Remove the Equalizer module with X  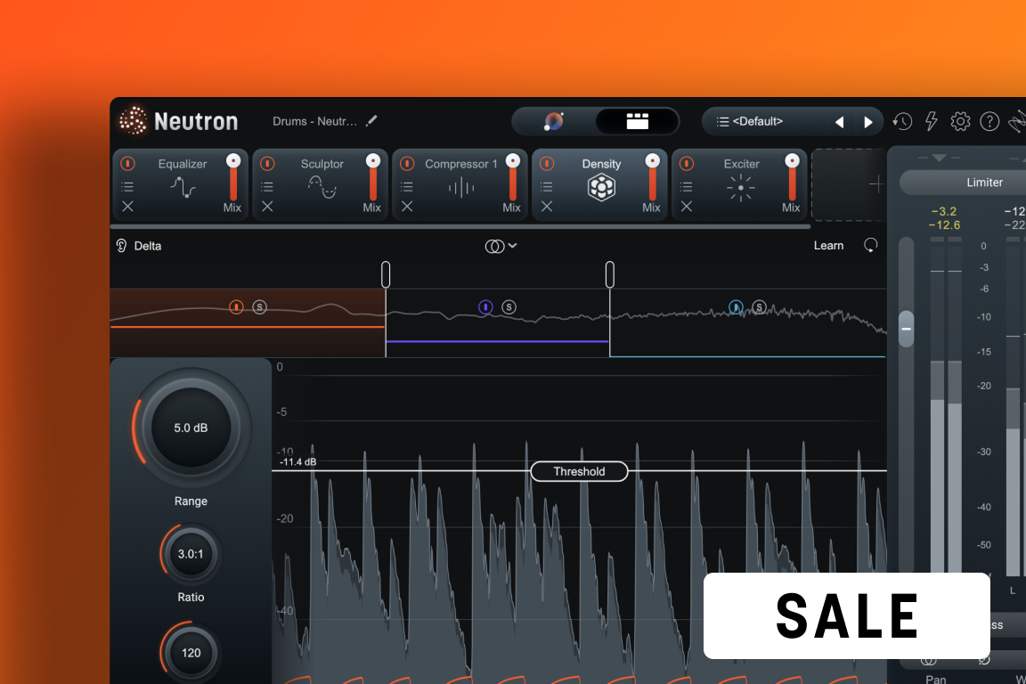click(127, 207)
